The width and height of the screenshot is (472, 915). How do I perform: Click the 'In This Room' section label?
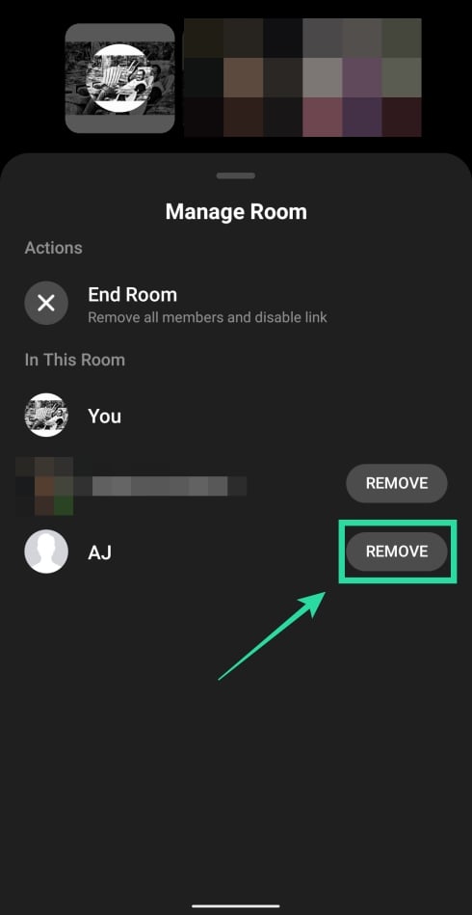[x=74, y=360]
